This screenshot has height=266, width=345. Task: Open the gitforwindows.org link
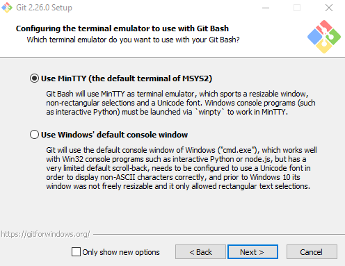pos(45,234)
